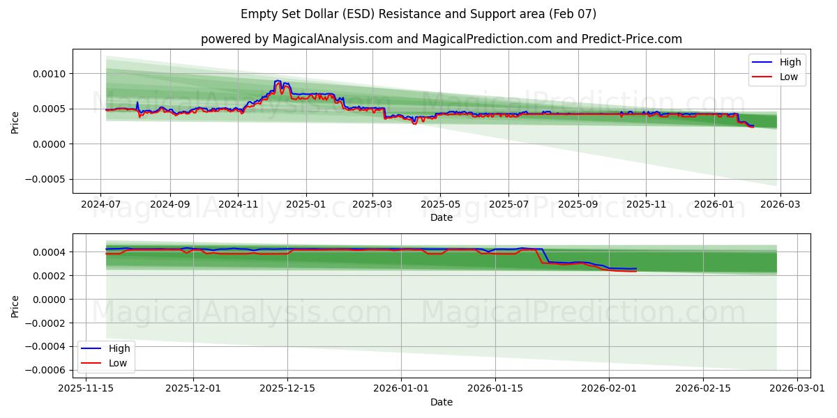This screenshot has height=418, width=837.
Task: Click 'Low' in the top chart legend
Action: tap(789, 77)
